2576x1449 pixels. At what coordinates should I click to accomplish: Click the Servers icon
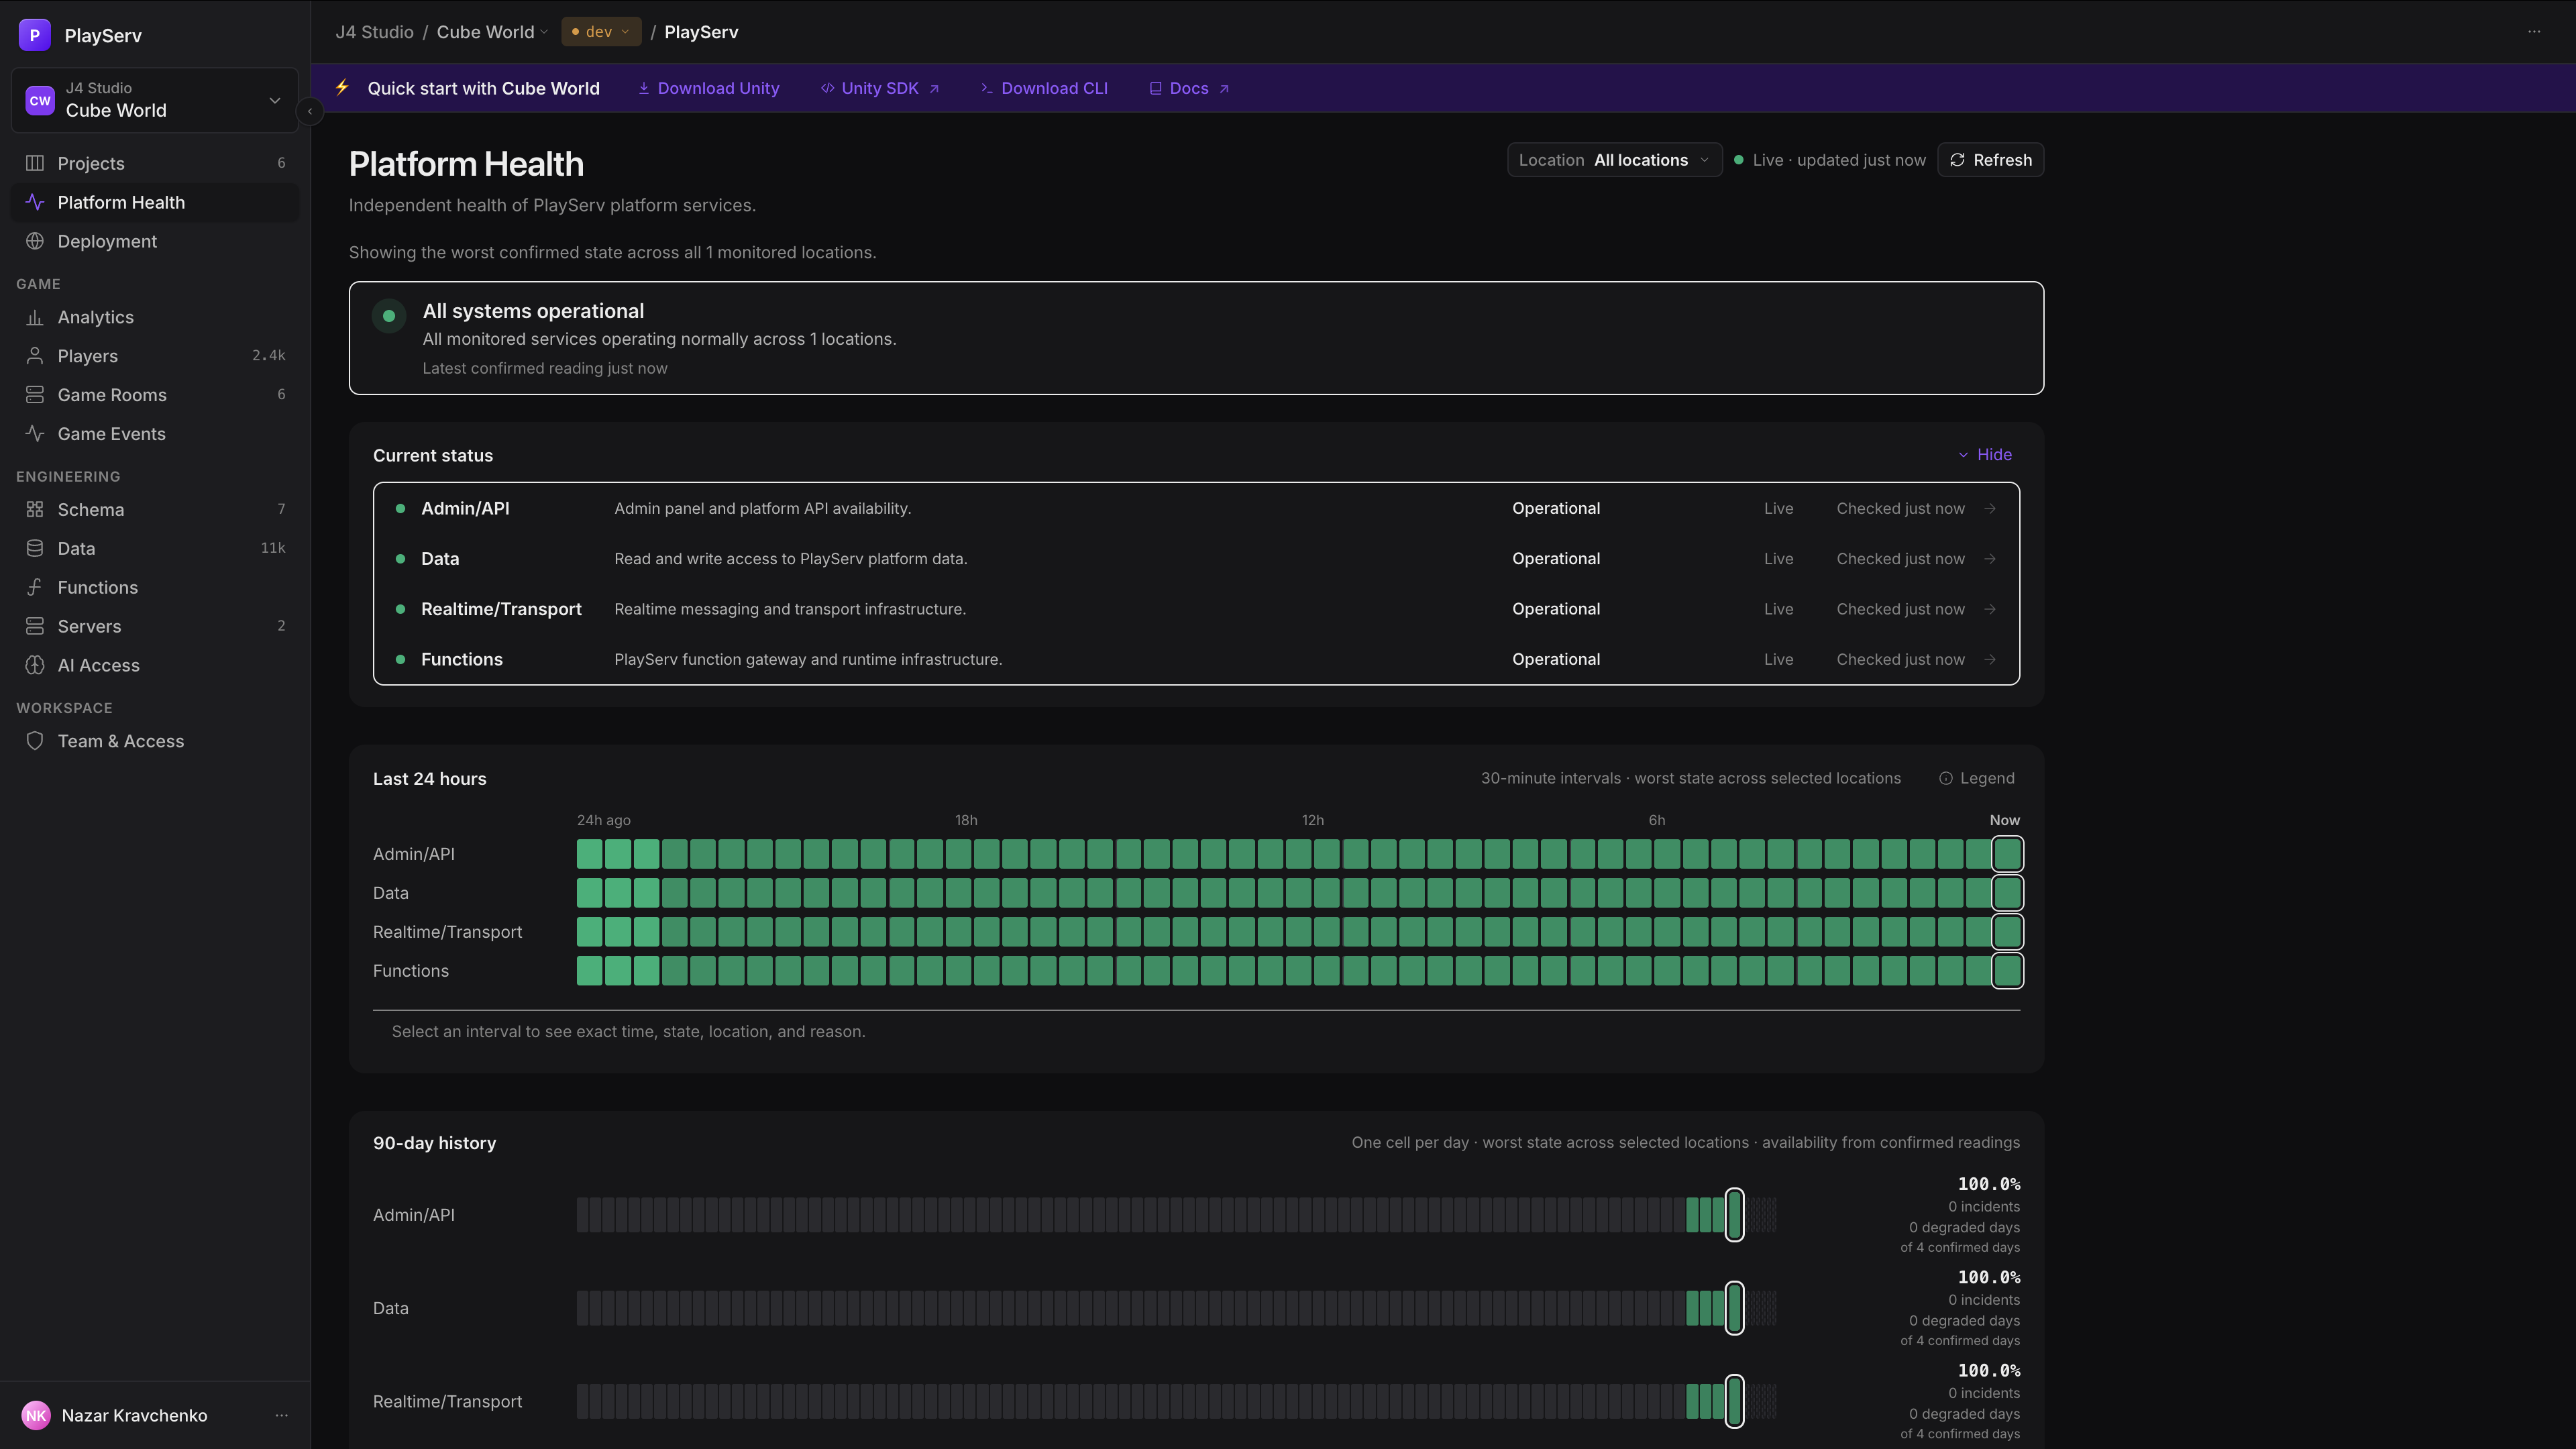(35, 626)
